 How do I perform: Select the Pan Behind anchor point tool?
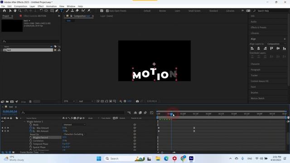[x=46, y=11]
